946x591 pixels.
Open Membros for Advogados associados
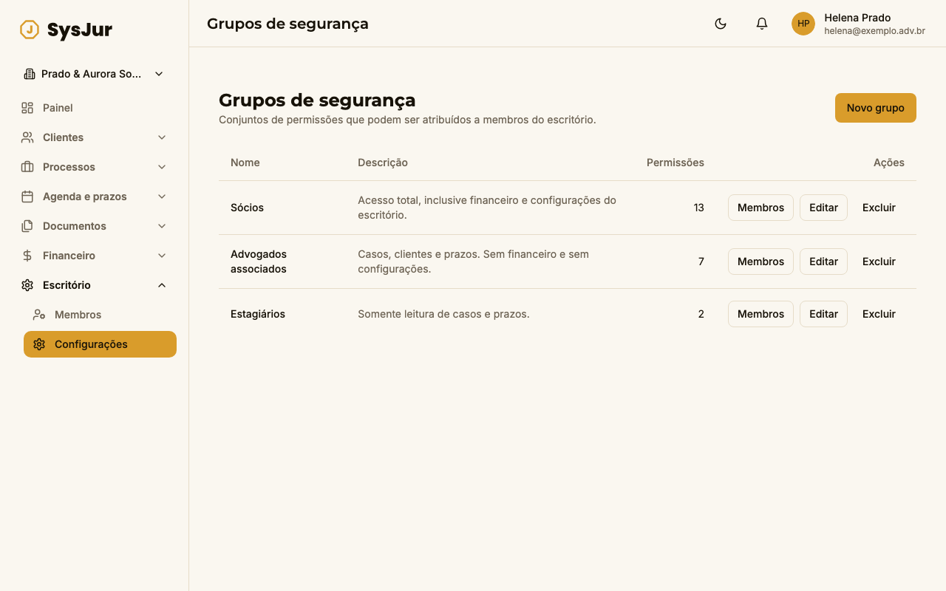[x=760, y=262]
